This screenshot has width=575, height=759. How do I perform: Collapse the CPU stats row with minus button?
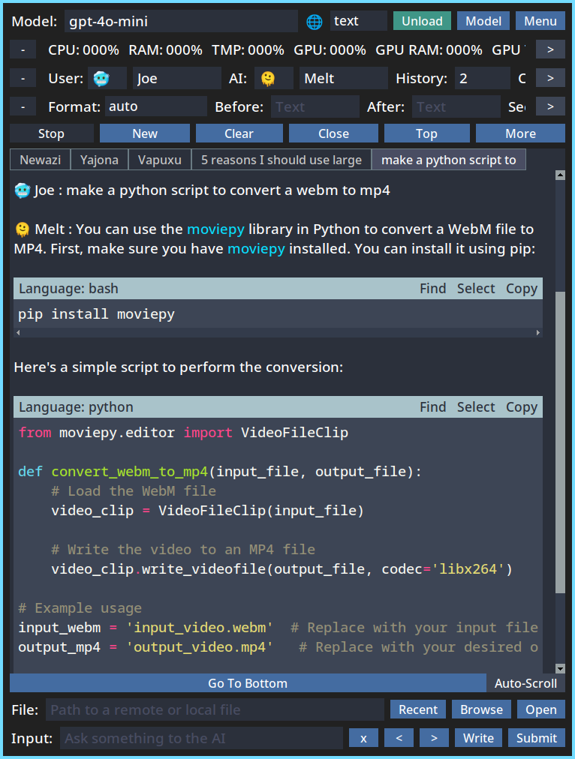tap(23, 49)
